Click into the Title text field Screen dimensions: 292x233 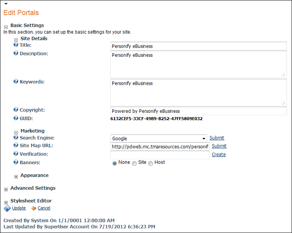(x=198, y=46)
